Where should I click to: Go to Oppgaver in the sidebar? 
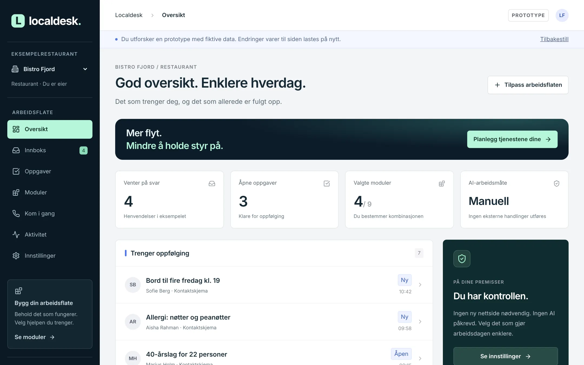tap(50, 171)
